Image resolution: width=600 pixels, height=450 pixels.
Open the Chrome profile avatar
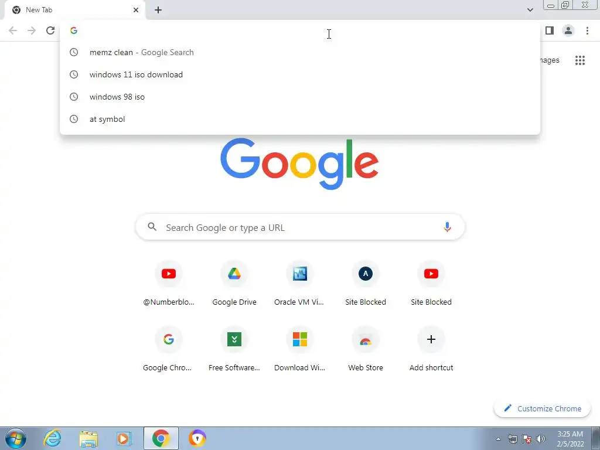coord(568,30)
